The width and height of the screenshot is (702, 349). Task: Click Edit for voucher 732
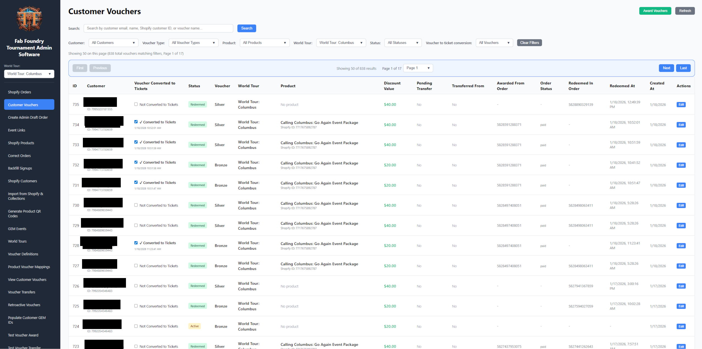pos(681,165)
